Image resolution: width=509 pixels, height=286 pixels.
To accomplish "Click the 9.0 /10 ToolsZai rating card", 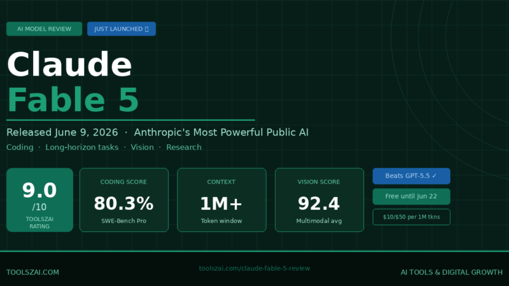I will click(x=39, y=200).
